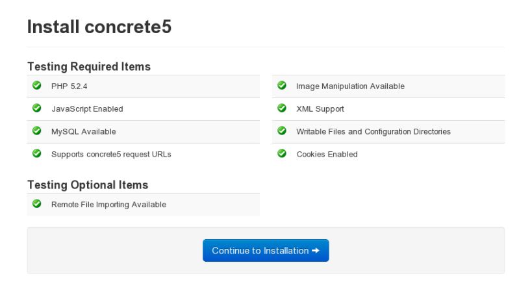The width and height of the screenshot is (519, 282).
Task: Click the MySQL Available green check icon
Action: [36, 131]
